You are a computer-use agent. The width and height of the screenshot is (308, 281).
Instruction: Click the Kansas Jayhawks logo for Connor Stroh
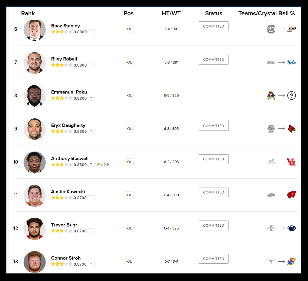(291, 261)
